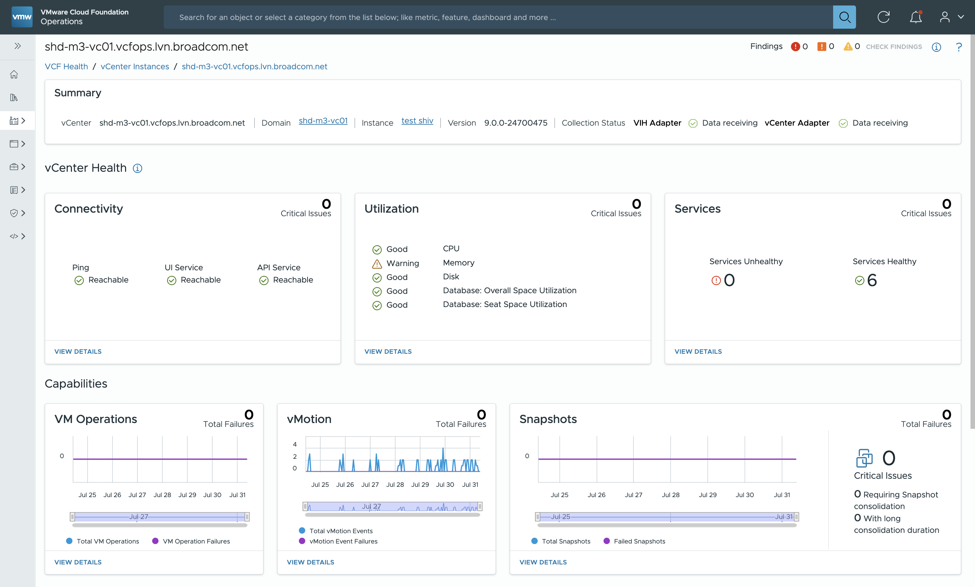This screenshot has width=975, height=587.
Task: Open the search magnifier in the top bar
Action: pos(845,17)
